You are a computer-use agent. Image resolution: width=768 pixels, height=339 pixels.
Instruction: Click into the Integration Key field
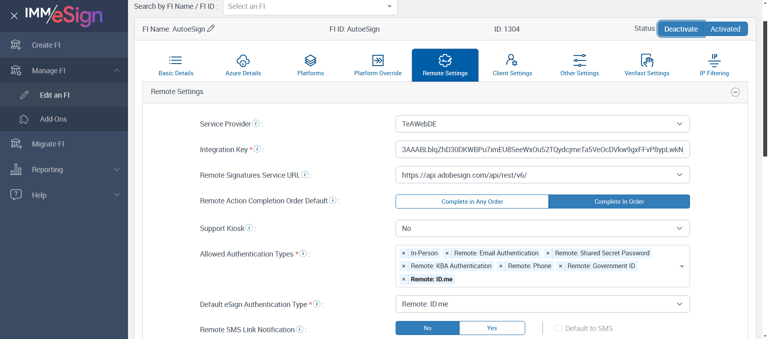coord(542,149)
